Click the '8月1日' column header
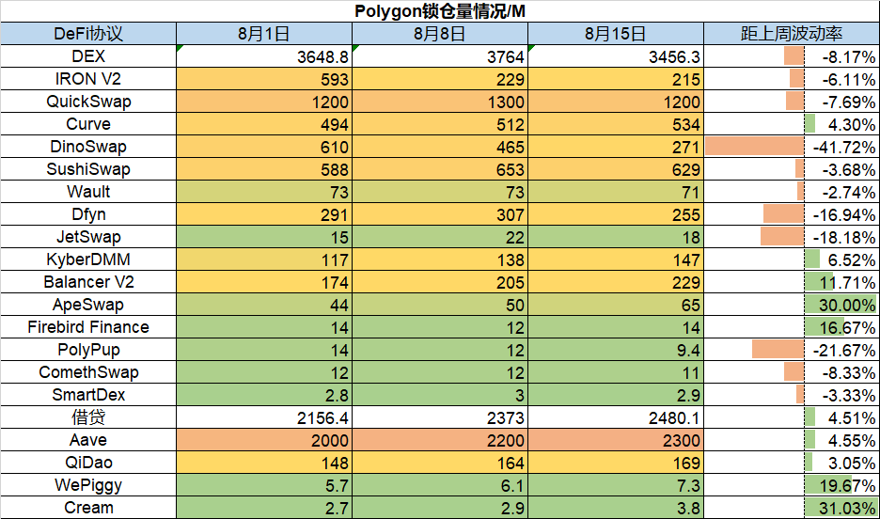This screenshot has width=880, height=519. (264, 34)
